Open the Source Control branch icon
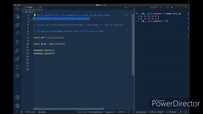 17,42
